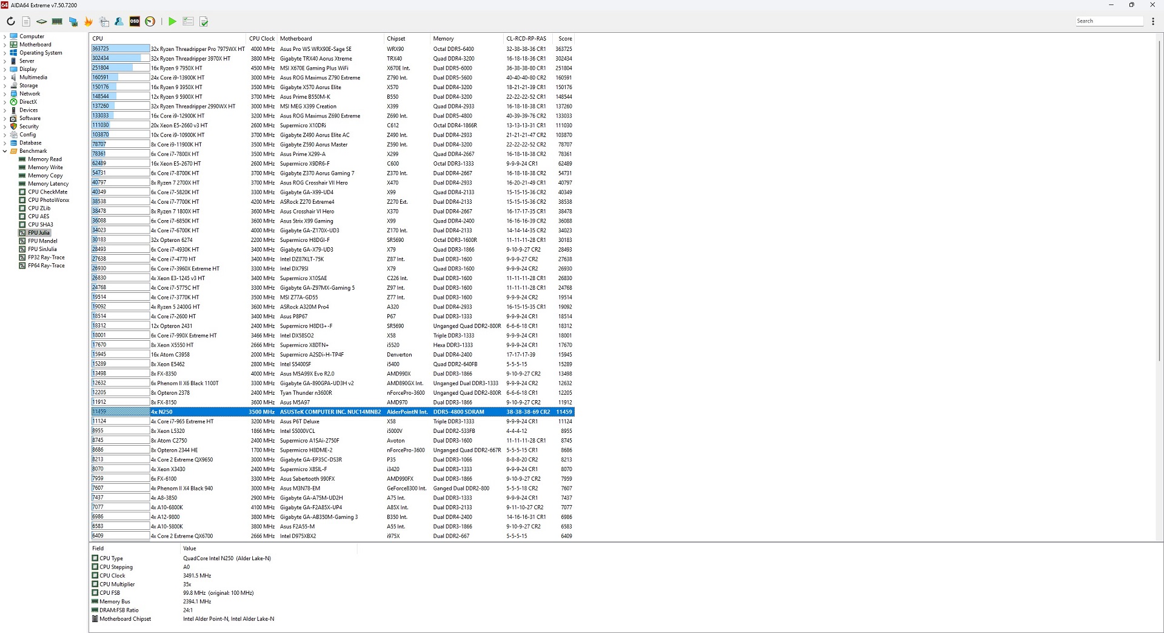Screen dimensions: 1164x633
Task: Select the Memory Write benchmark
Action: [45, 167]
